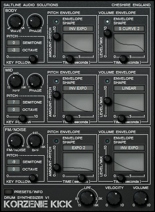Open the MID volume LINEAR shape selector

(x=129, y=88)
